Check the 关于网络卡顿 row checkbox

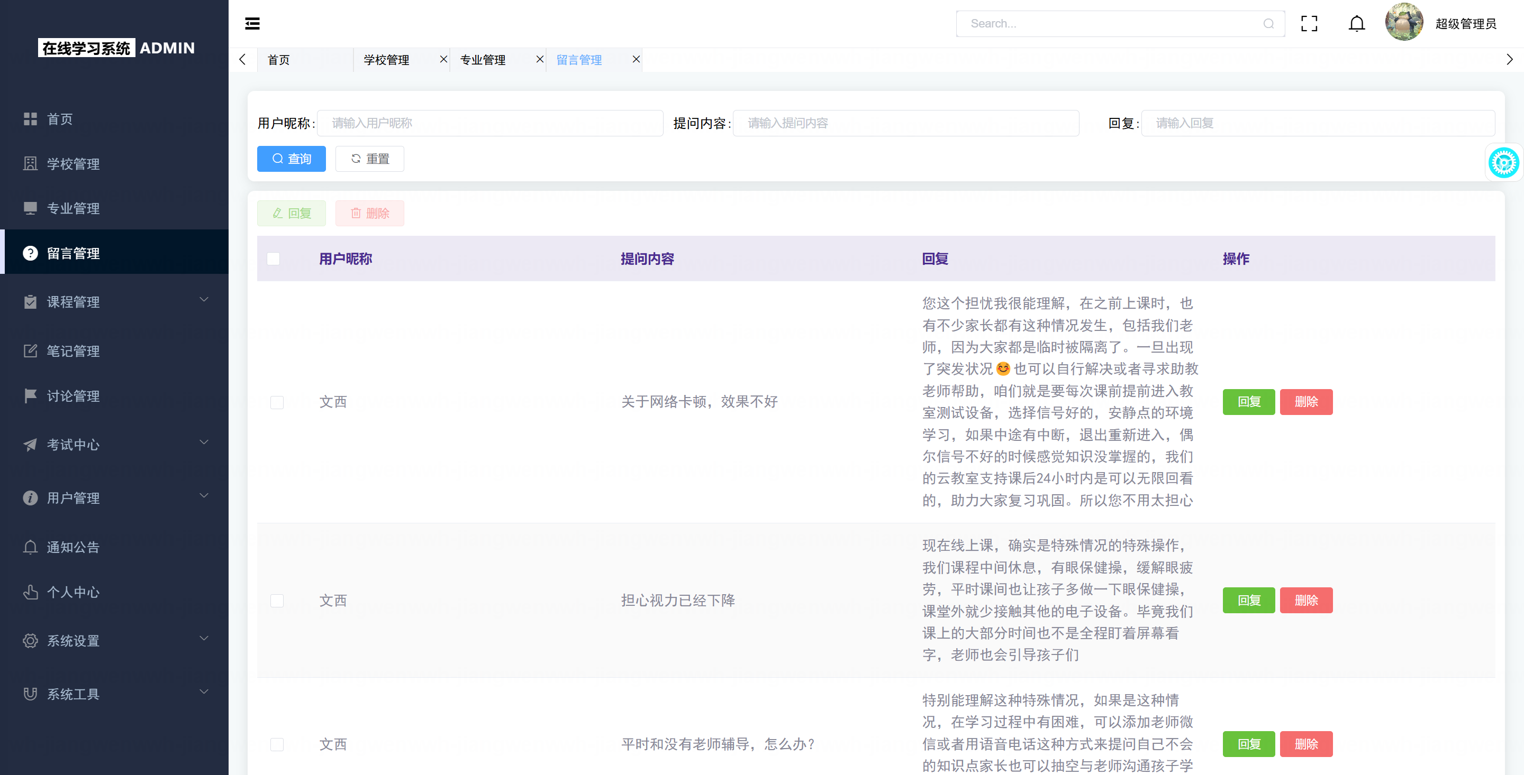click(x=277, y=403)
